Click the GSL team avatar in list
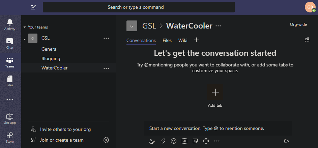The image size is (318, 148). coord(33,38)
